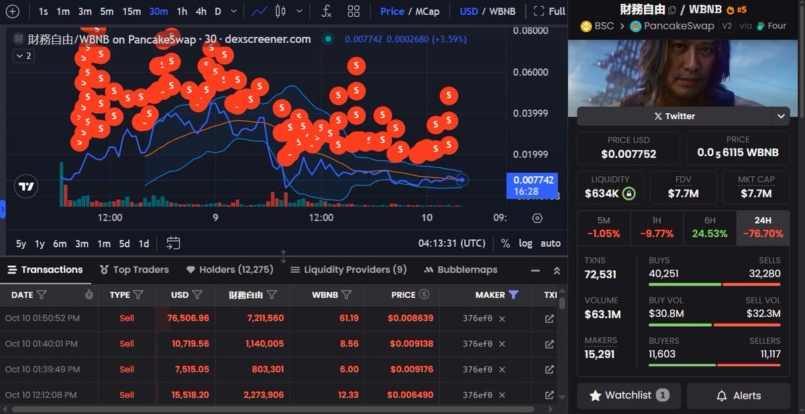Viewport: 805px width, 414px height.
Task: Click the USD column filter icon
Action: coord(197,294)
